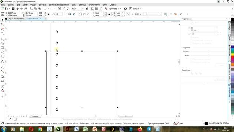
Task: Toggle Show Grid in toolbar
Action: click(x=97, y=9)
